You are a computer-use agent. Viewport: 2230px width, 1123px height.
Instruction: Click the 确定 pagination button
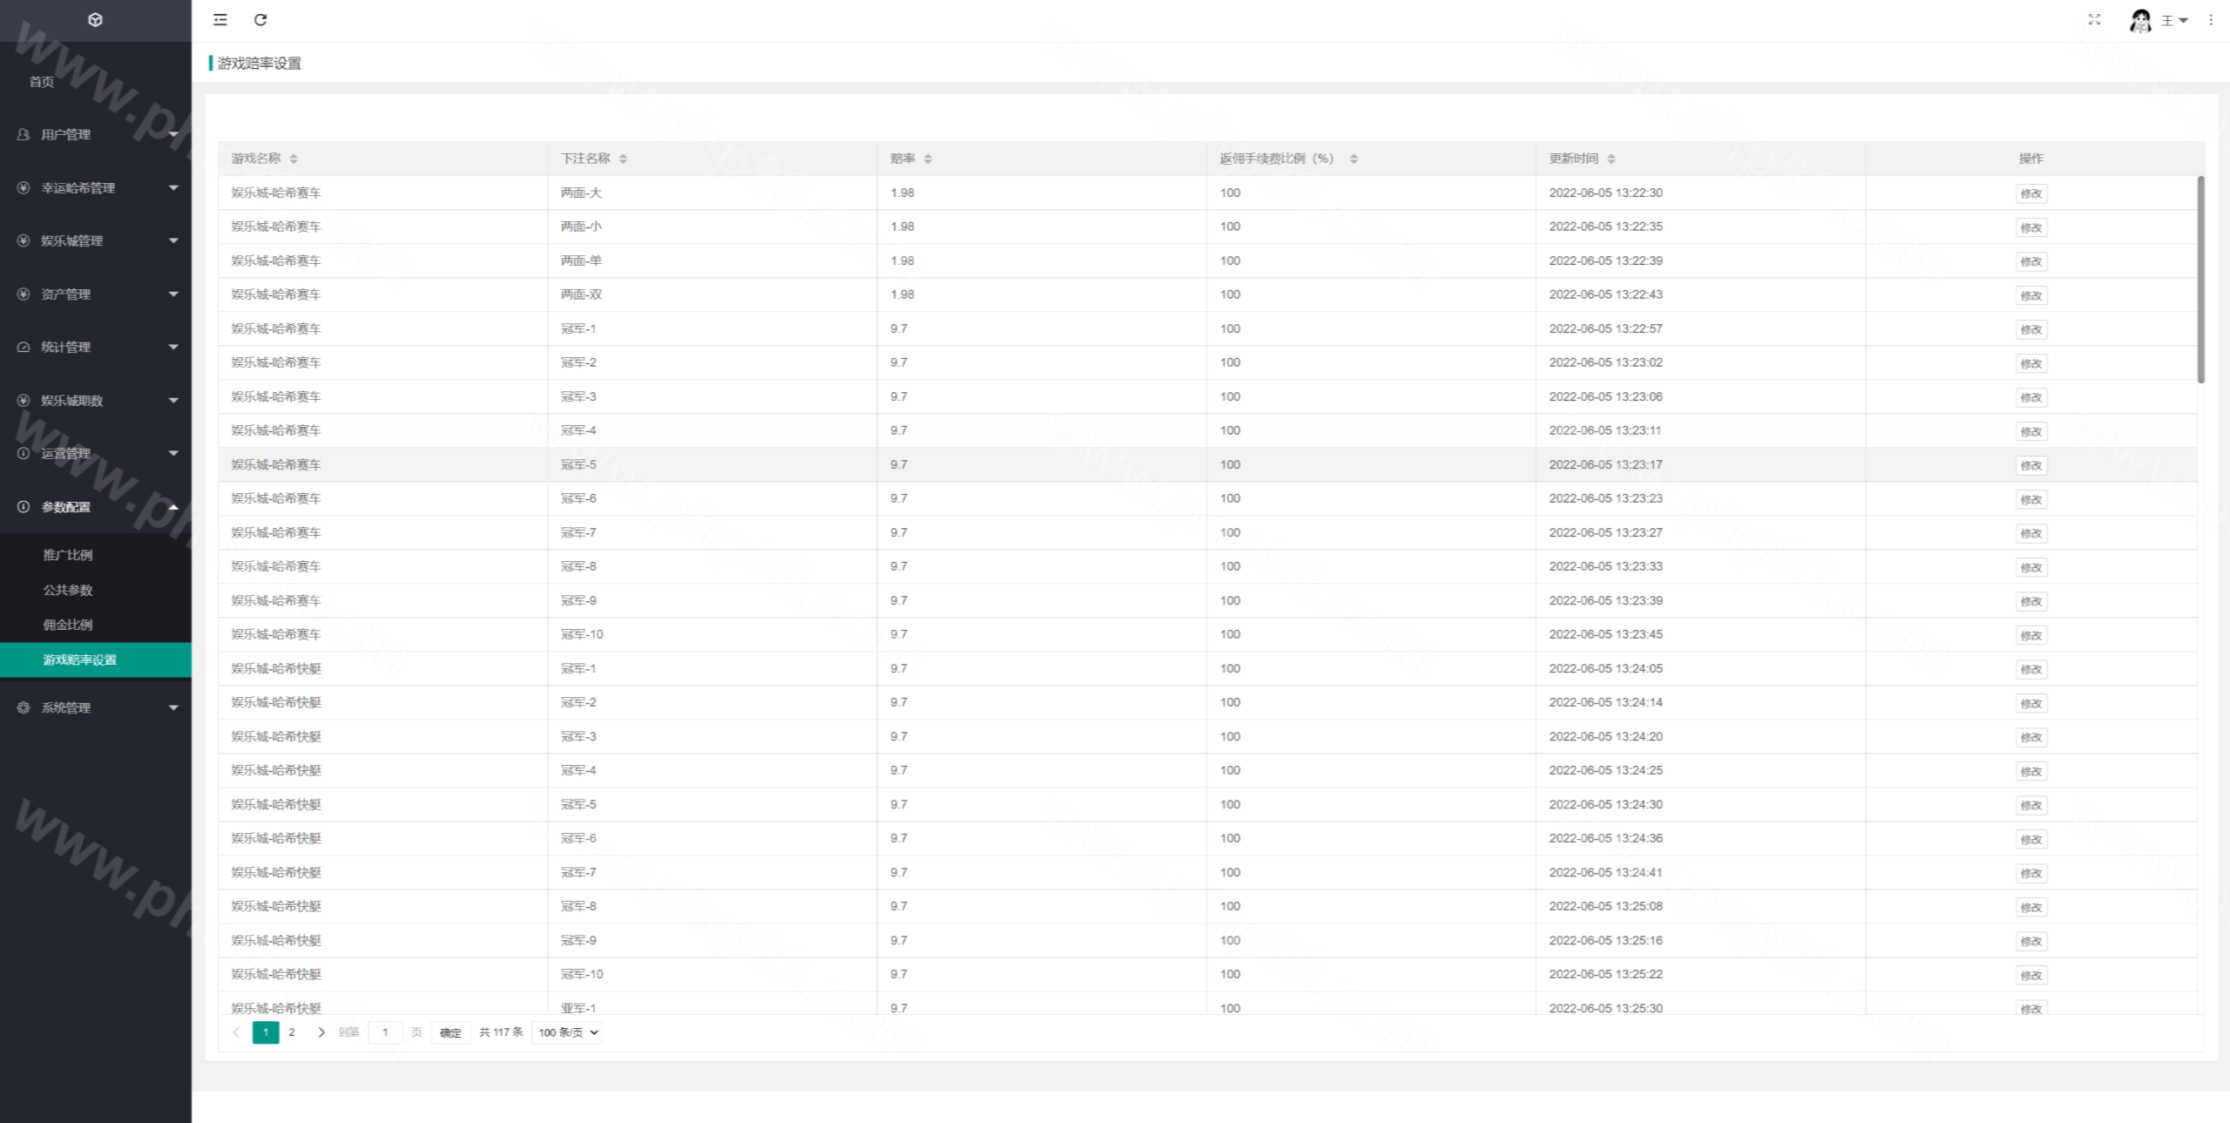click(450, 1032)
